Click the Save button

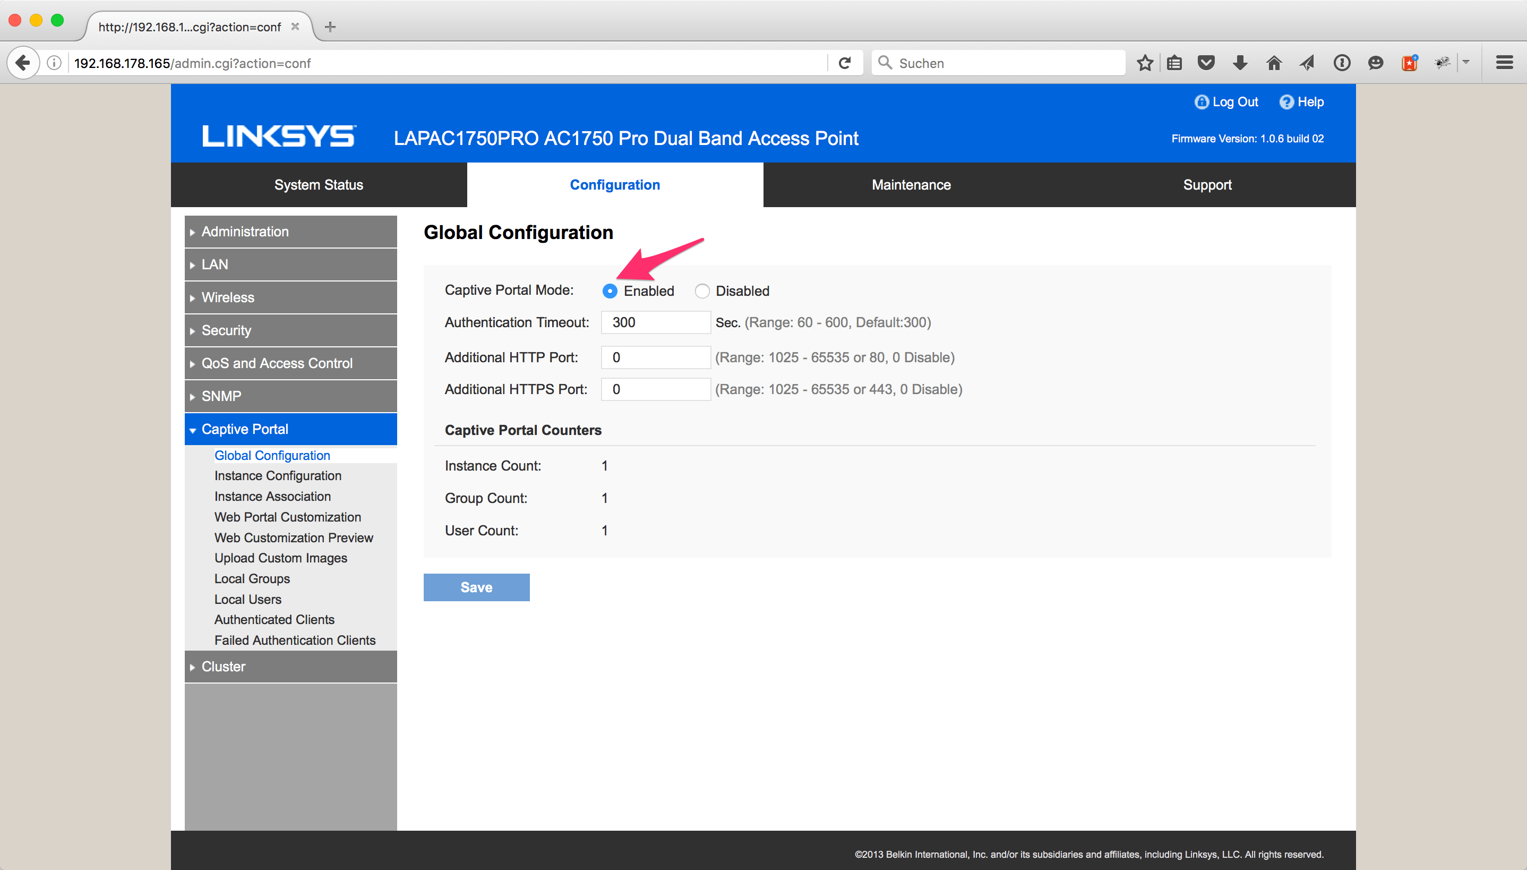pyautogui.click(x=477, y=587)
